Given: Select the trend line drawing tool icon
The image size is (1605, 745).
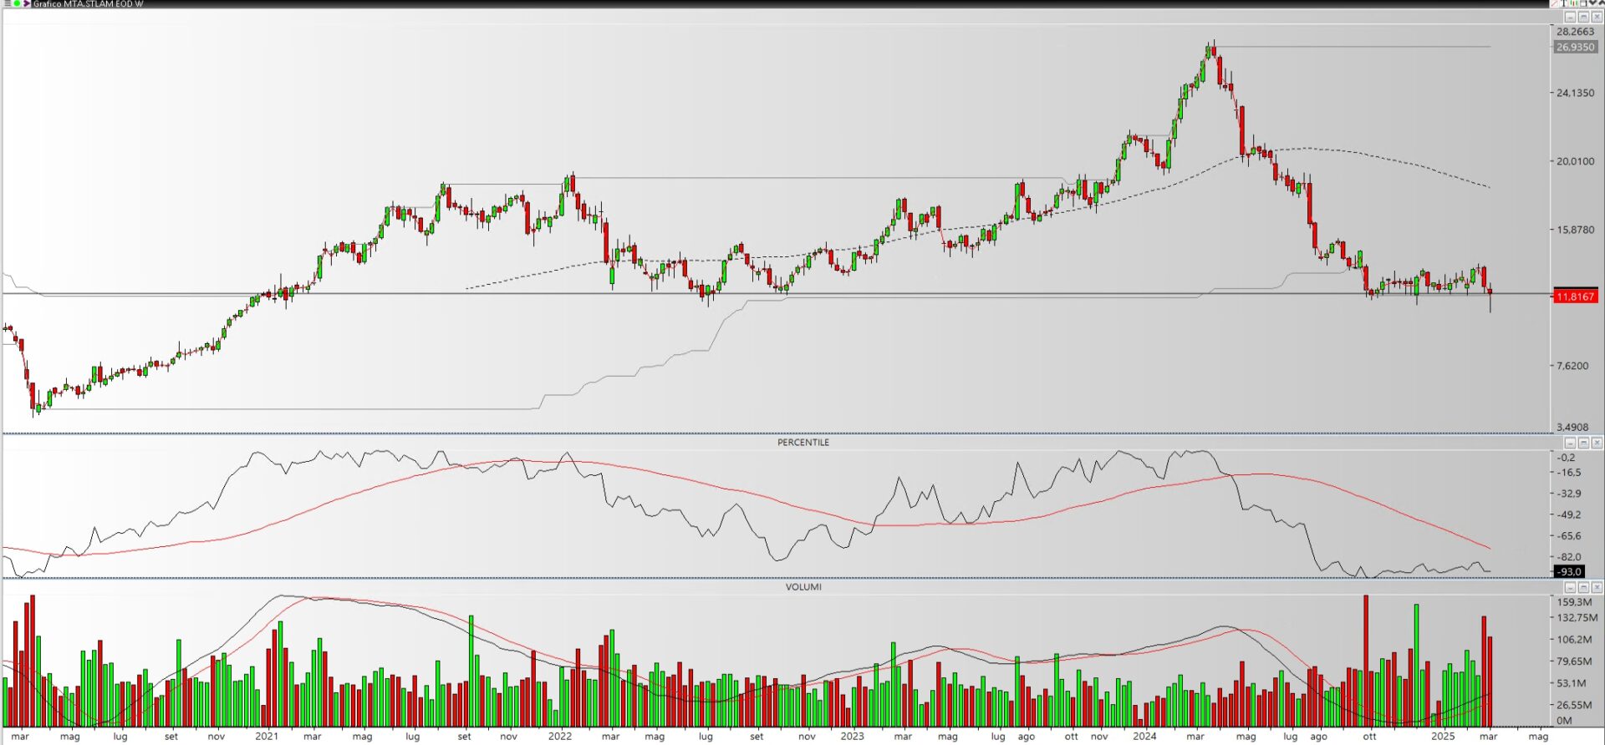Looking at the screenshot, I should point(1555,3).
